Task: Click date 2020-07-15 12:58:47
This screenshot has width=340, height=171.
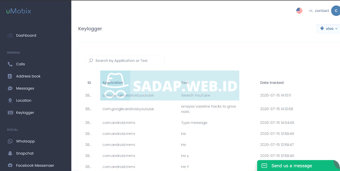Action: click(277, 145)
